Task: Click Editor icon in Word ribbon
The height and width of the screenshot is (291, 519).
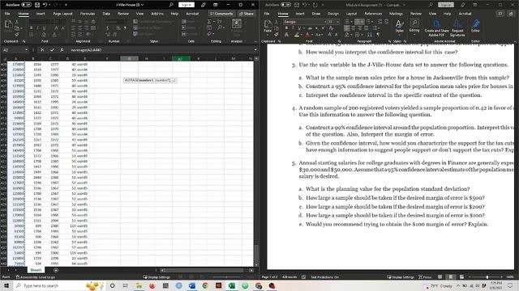Action: click(x=476, y=26)
